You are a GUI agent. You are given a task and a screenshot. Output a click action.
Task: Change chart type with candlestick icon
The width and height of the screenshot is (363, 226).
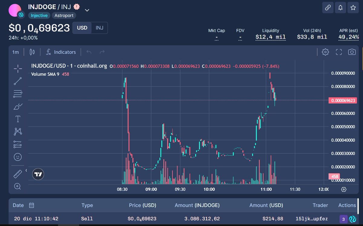coord(32,52)
